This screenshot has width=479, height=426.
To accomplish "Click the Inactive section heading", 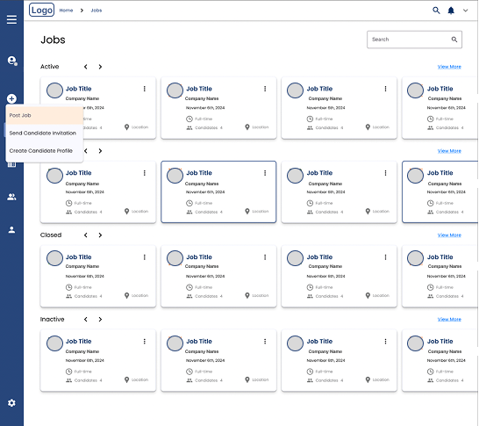I will [x=53, y=319].
